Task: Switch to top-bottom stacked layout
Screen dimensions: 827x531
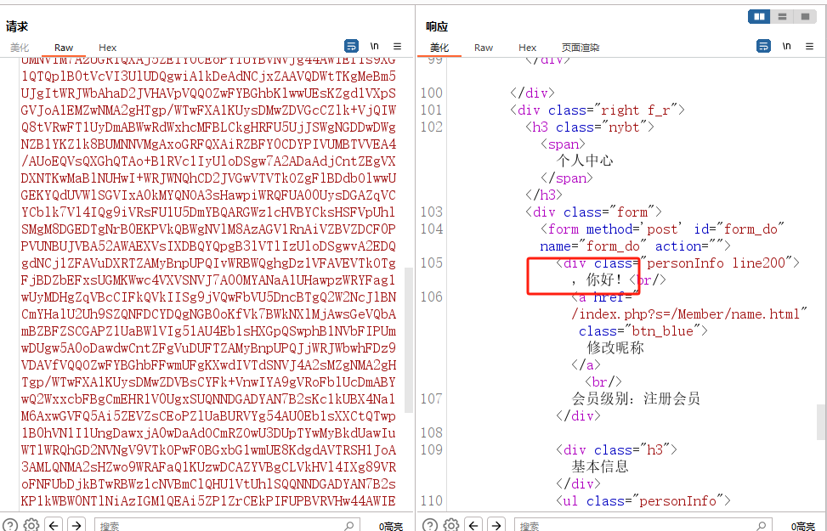Action: tap(781, 16)
